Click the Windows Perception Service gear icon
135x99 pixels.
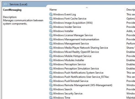coord(51,64)
